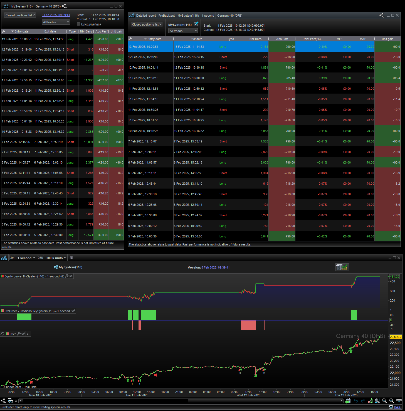
Task: Share the MySystem(116) positions window
Action: point(64,6)
